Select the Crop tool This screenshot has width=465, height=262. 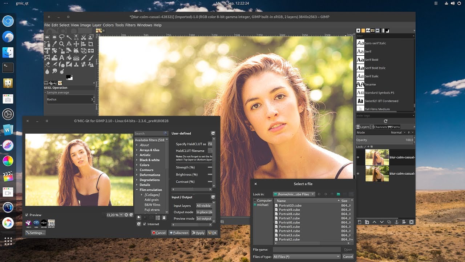click(91, 44)
